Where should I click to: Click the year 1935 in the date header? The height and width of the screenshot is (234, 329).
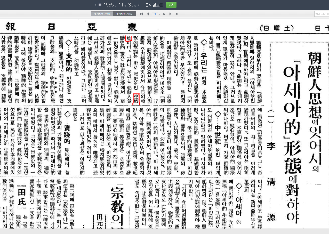[x=109, y=5]
